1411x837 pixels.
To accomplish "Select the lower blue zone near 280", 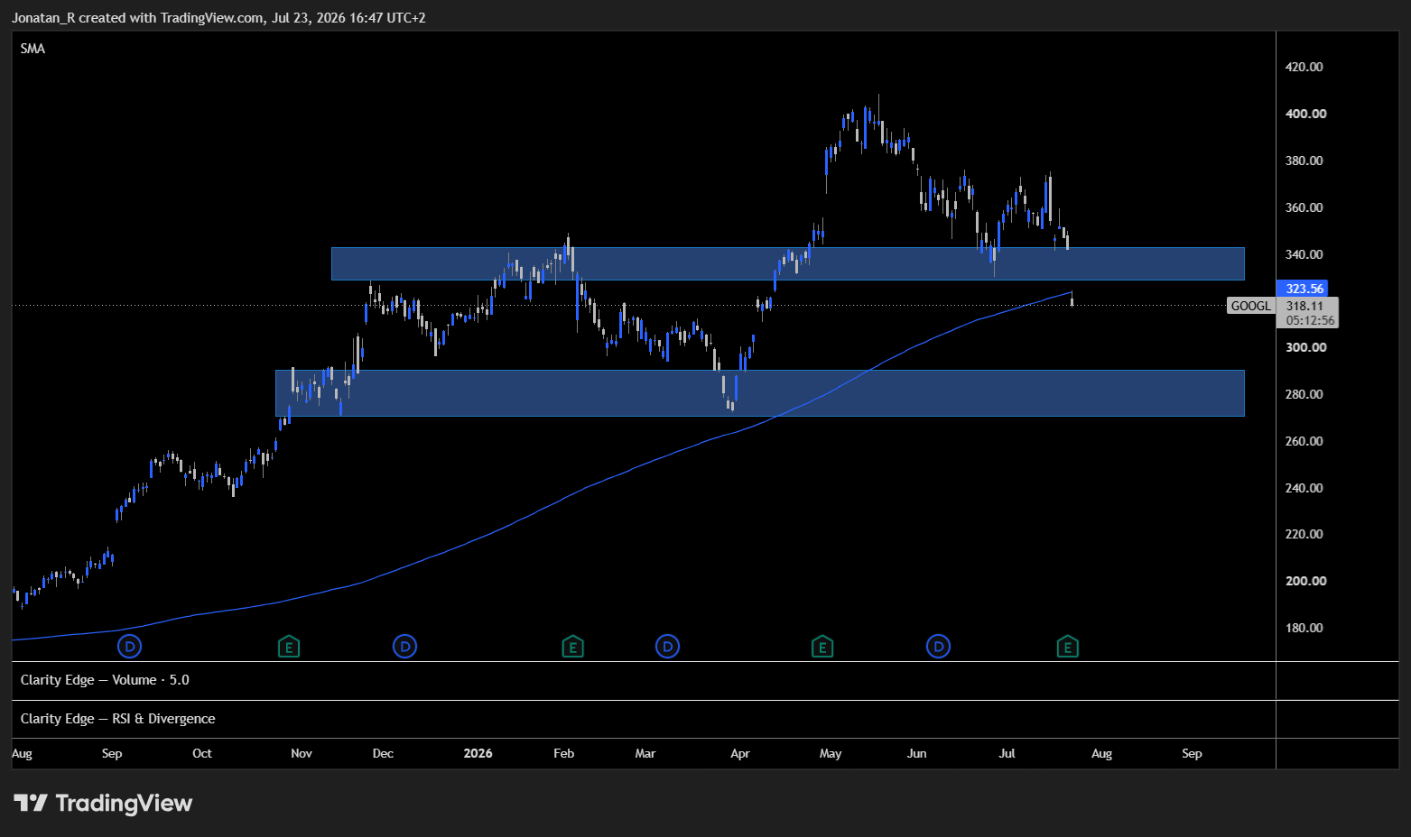I will [x=759, y=392].
